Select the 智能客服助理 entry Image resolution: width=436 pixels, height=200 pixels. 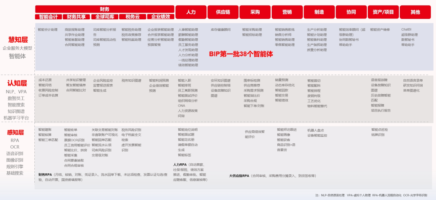[75, 40]
